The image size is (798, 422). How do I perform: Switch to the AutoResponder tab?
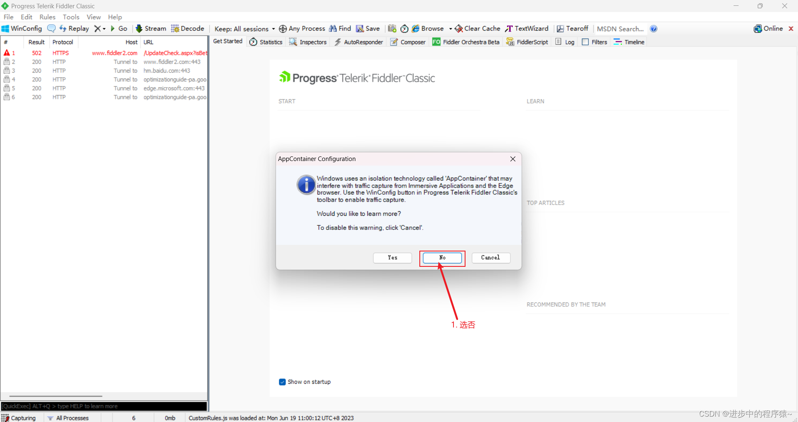pos(359,42)
